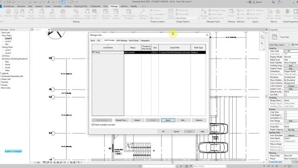Open the Properties help link
This screenshot has height=168, width=298.
click(x=275, y=162)
